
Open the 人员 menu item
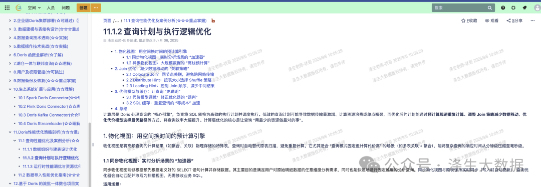pos(51,7)
